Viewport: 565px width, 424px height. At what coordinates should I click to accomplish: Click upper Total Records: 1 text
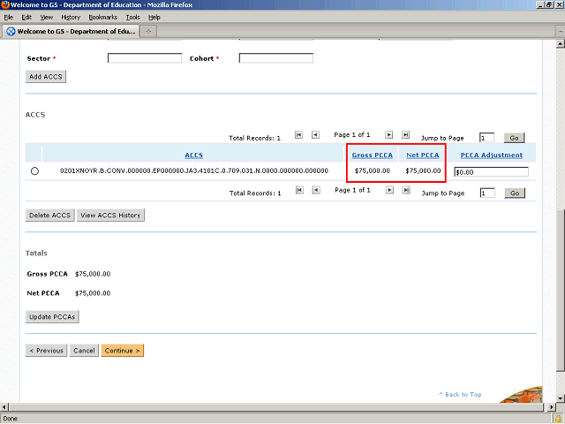(254, 138)
